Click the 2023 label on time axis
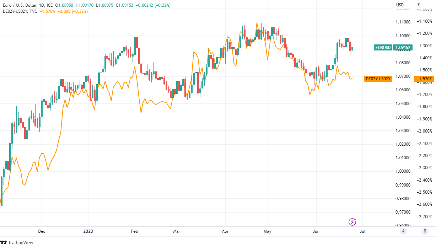Viewport: 436px width, 247px height. (x=88, y=231)
